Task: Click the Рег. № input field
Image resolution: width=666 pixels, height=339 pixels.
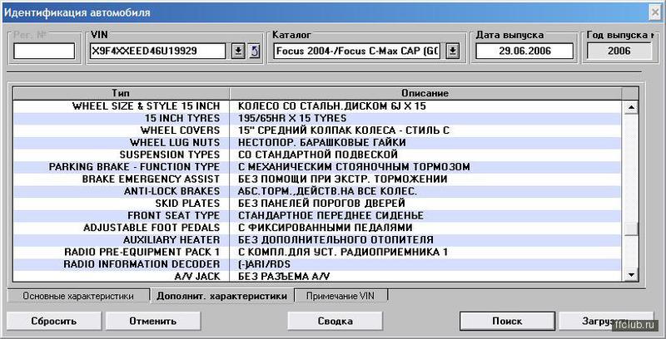Action: point(44,52)
